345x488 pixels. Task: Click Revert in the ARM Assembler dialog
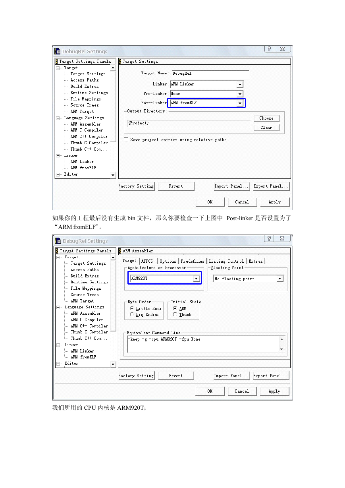pos(176,376)
